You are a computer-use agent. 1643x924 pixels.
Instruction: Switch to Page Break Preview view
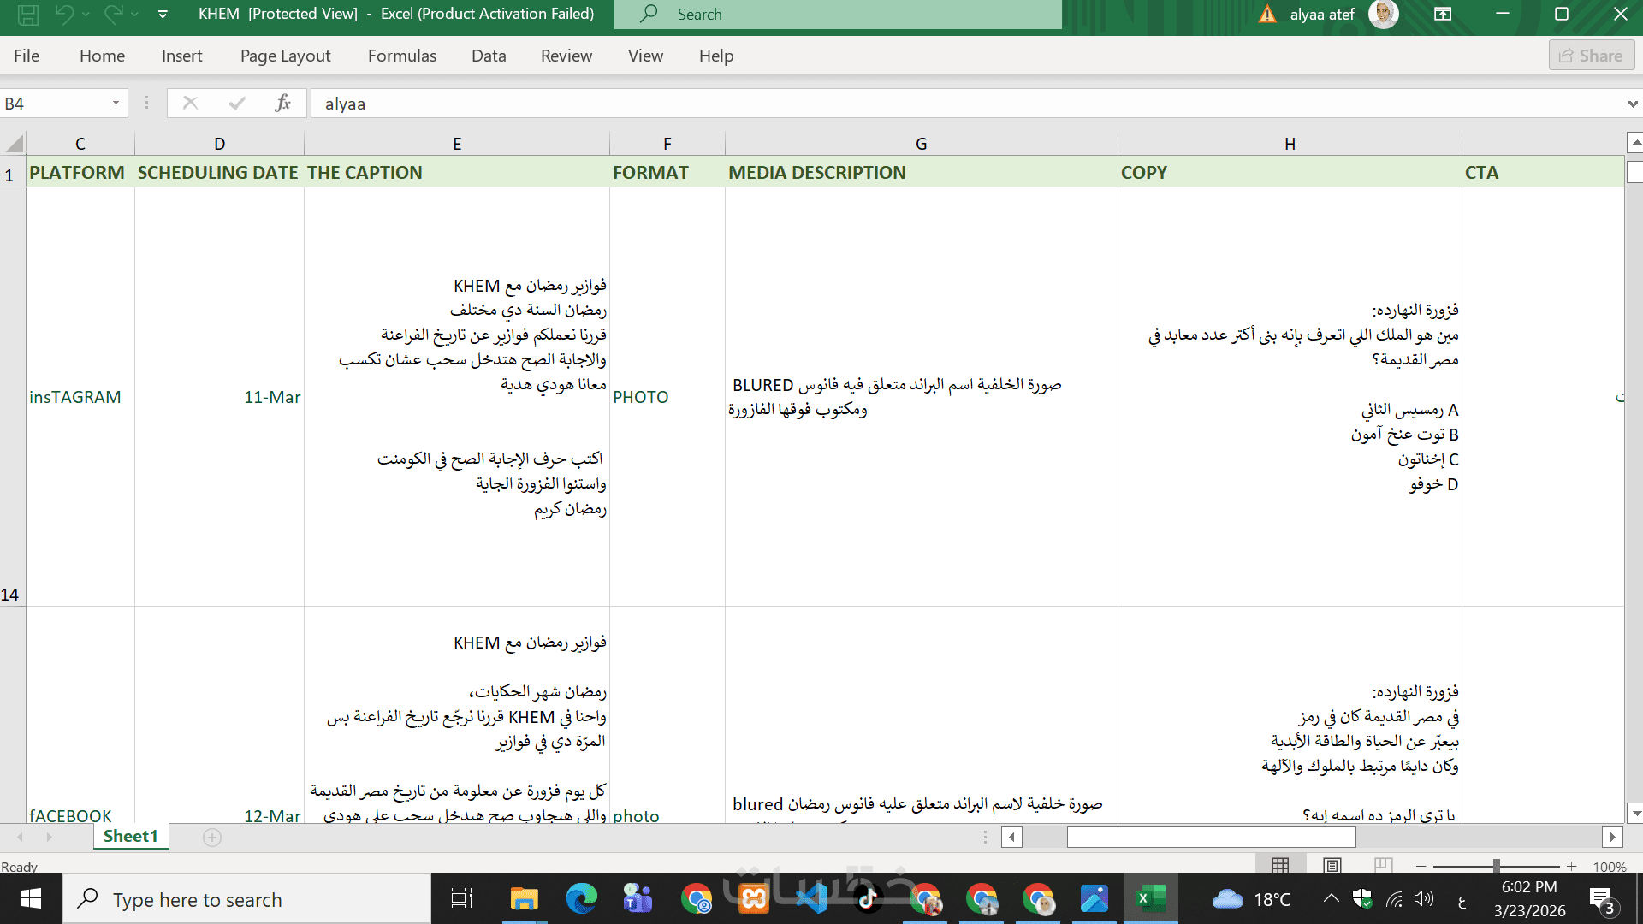click(1383, 866)
